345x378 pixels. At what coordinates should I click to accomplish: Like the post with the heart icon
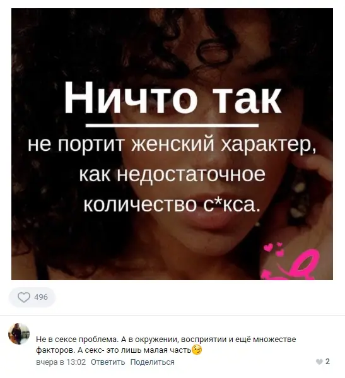pyautogui.click(x=24, y=297)
